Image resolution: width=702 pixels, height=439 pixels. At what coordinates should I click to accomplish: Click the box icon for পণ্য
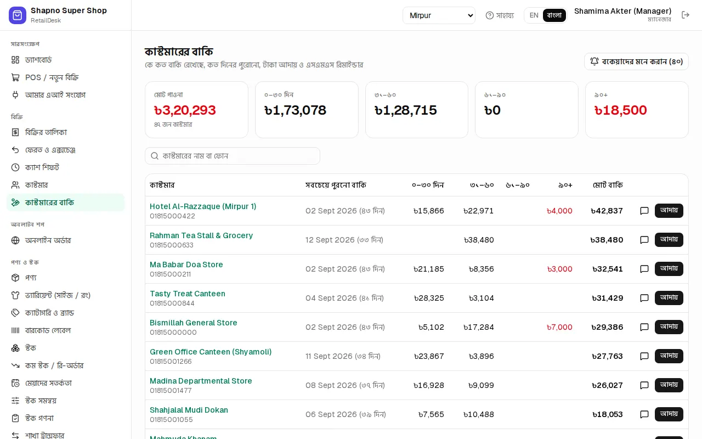pos(15,278)
